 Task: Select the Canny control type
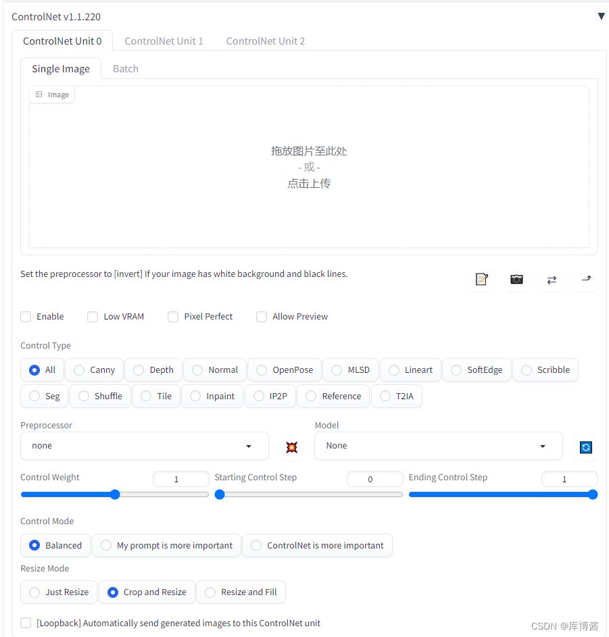tap(95, 370)
